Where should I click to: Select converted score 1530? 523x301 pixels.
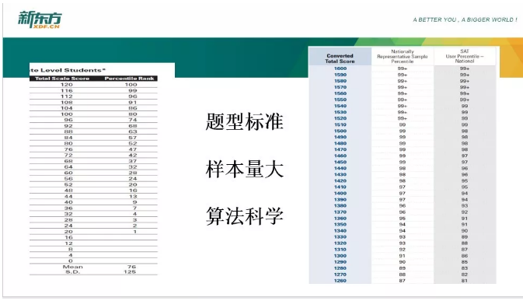point(340,112)
